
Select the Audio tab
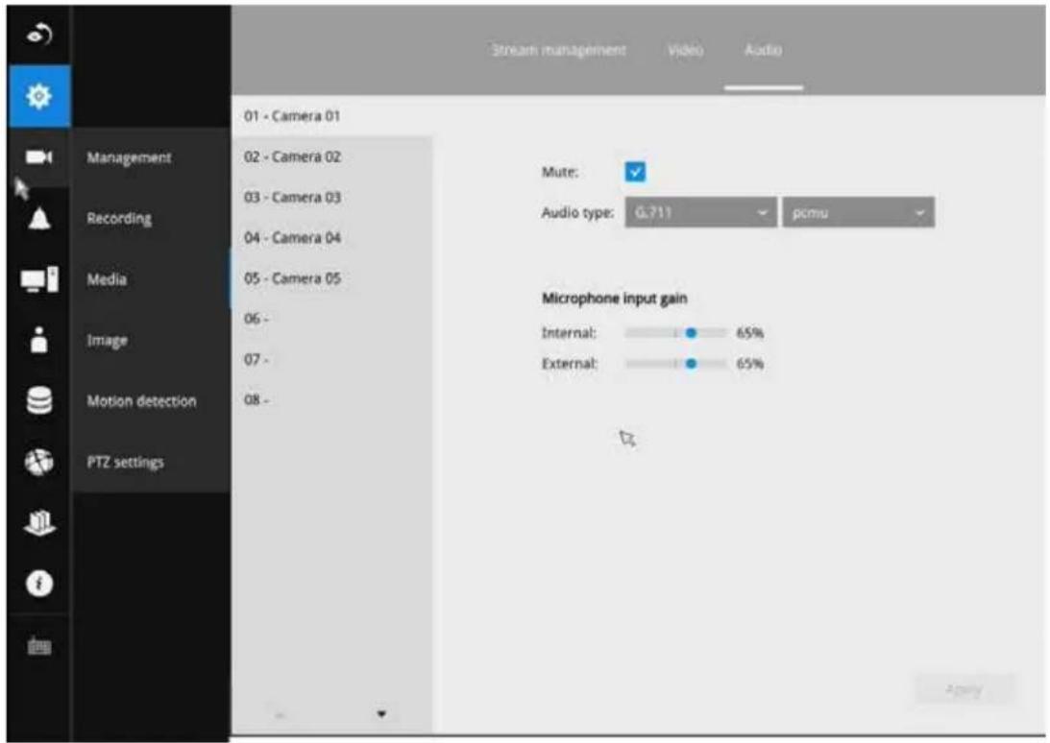[764, 50]
